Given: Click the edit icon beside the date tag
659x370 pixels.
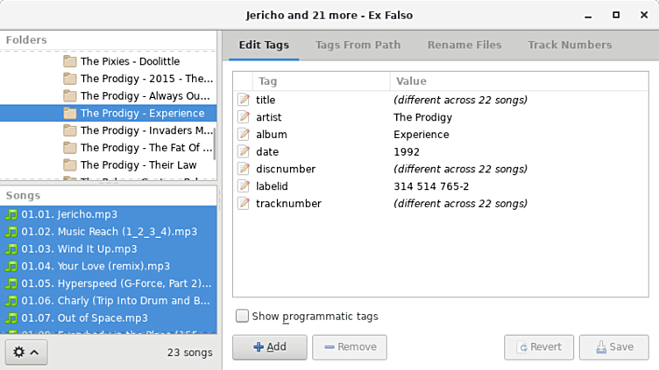Looking at the screenshot, I should [x=244, y=151].
